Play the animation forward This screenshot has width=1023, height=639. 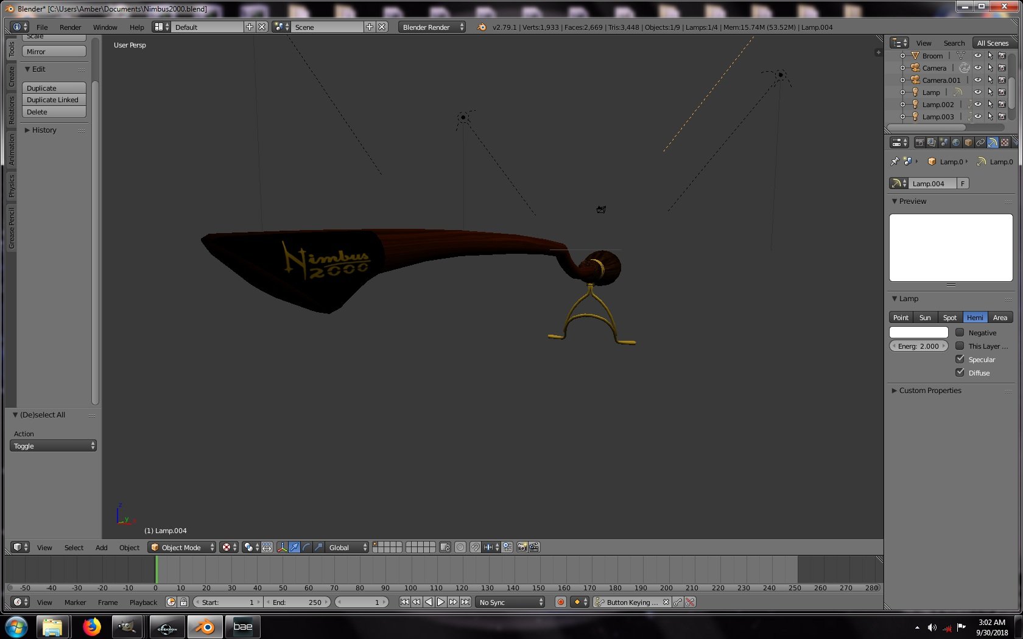tap(441, 602)
